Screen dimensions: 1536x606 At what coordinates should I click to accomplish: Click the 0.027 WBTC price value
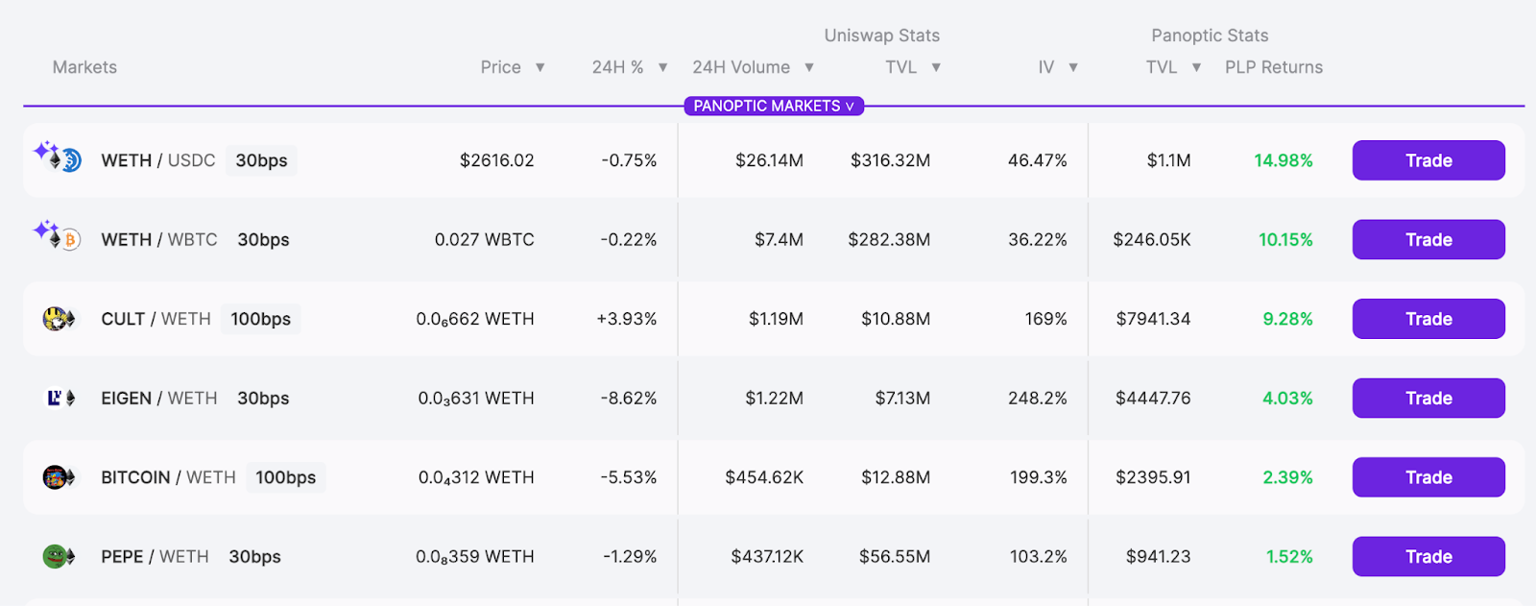point(484,239)
